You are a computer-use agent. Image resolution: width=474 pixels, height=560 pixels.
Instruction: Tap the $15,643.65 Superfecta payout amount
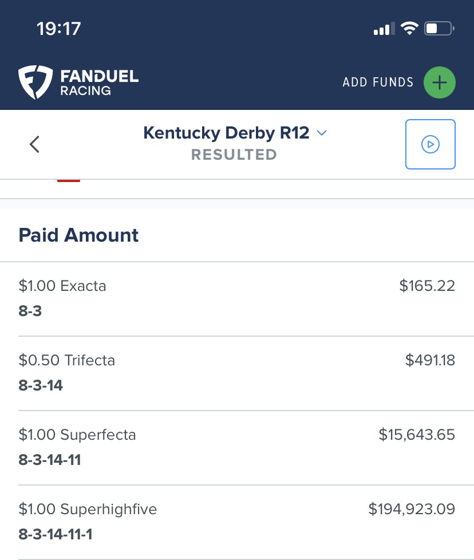click(x=417, y=435)
